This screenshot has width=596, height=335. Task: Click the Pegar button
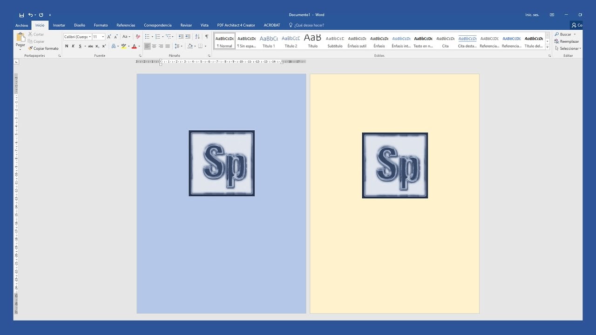pyautogui.click(x=20, y=42)
